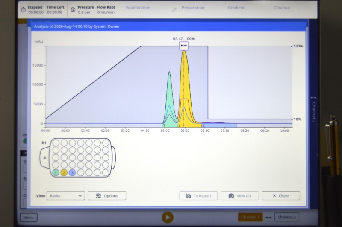This screenshot has width=342, height=227.
Task: Switch to Channel 1
Action: coord(250,217)
